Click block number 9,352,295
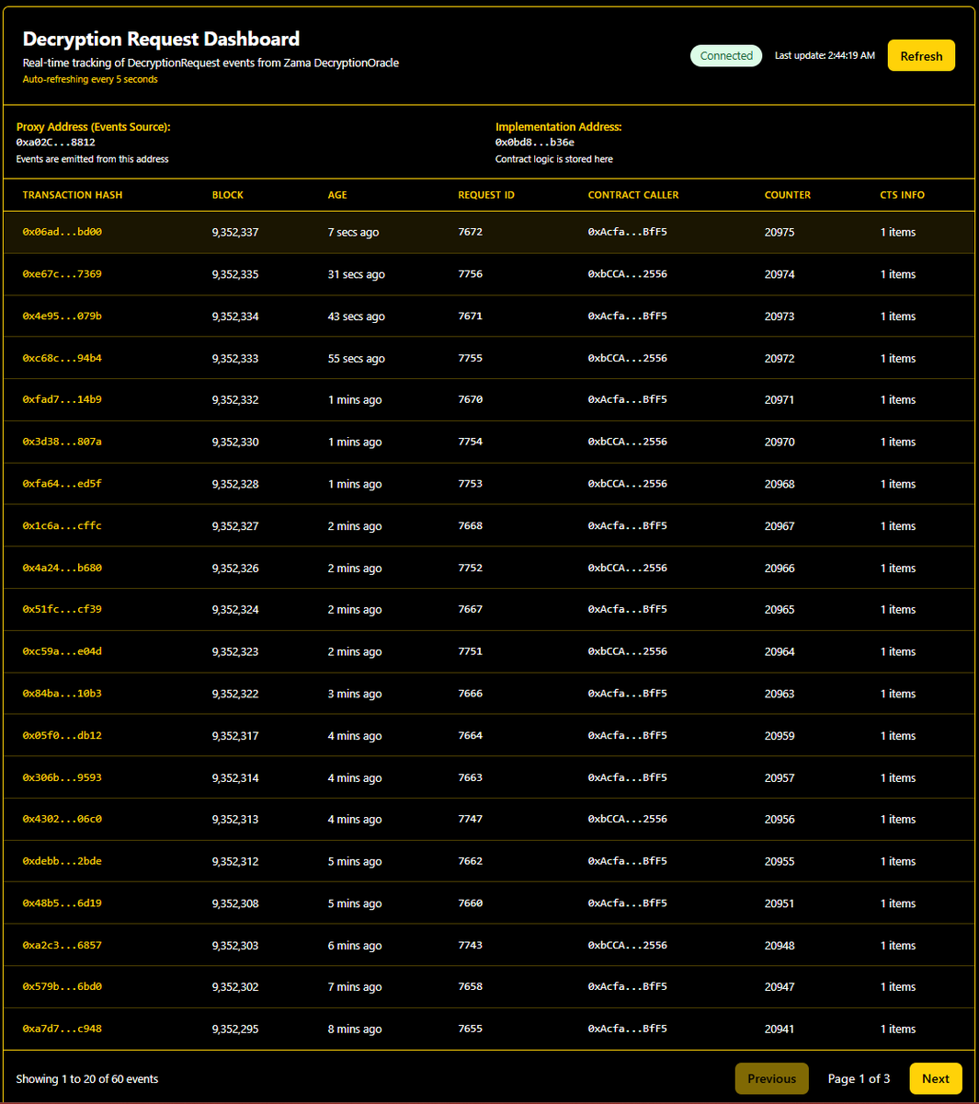Screen dimensions: 979x1104 click(x=235, y=1029)
